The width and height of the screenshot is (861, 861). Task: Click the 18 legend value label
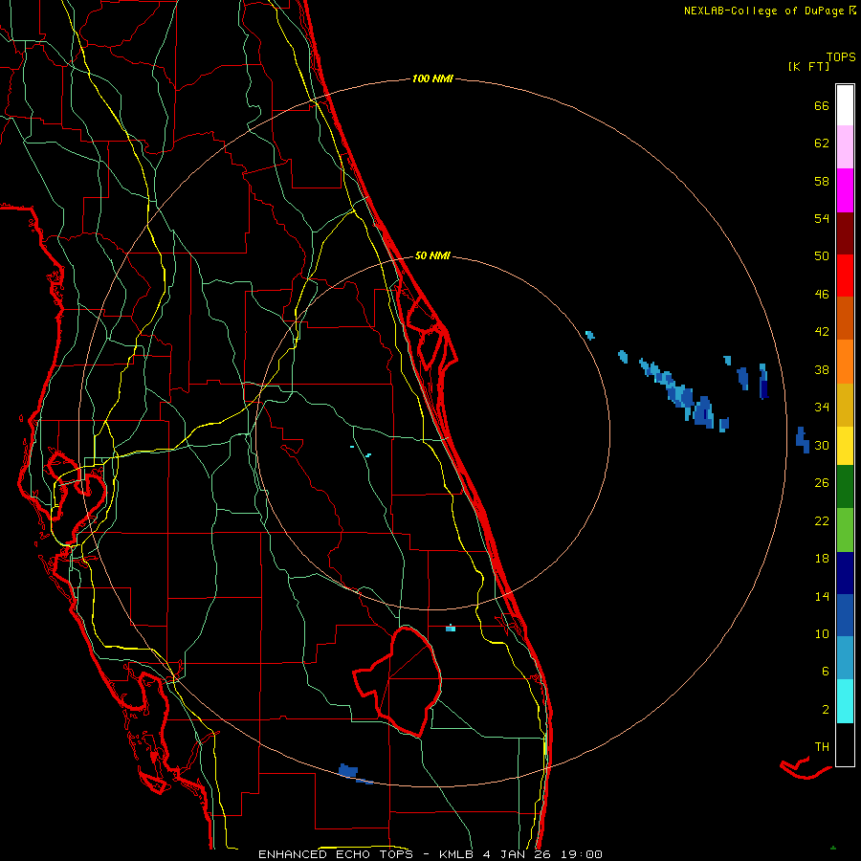click(x=822, y=559)
